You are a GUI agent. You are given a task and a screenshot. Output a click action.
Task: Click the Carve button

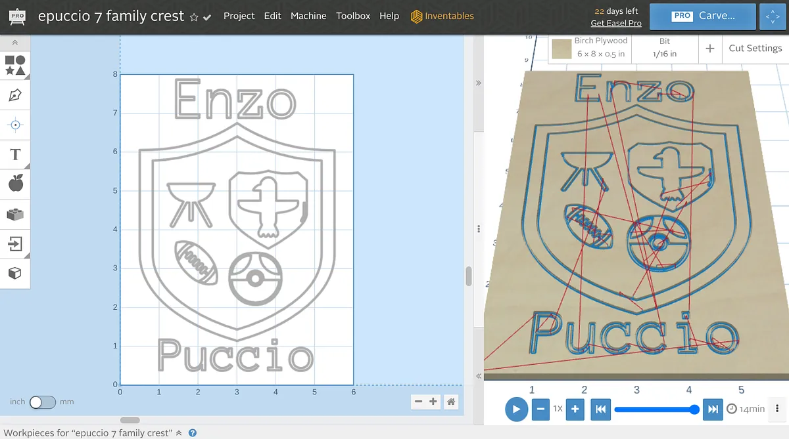702,16
